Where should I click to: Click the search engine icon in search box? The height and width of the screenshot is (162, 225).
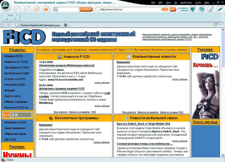pos(56,9)
